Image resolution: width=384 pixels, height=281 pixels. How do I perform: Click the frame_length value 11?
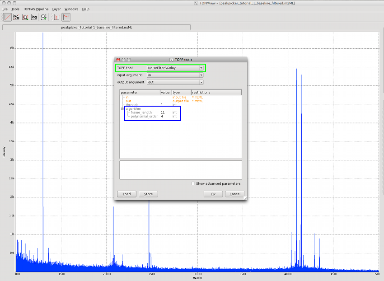pos(163,113)
